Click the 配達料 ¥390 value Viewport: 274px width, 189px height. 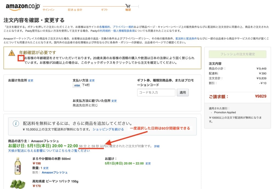point(263,73)
